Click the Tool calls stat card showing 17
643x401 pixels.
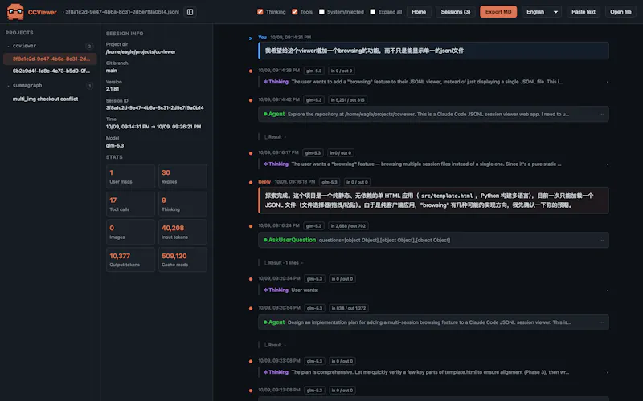(x=130, y=204)
